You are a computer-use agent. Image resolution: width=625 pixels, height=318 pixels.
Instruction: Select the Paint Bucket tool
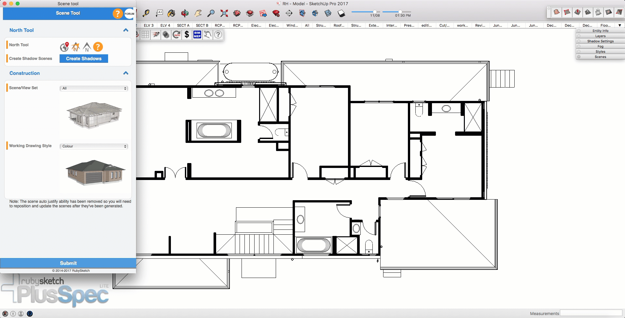[x=171, y=13]
